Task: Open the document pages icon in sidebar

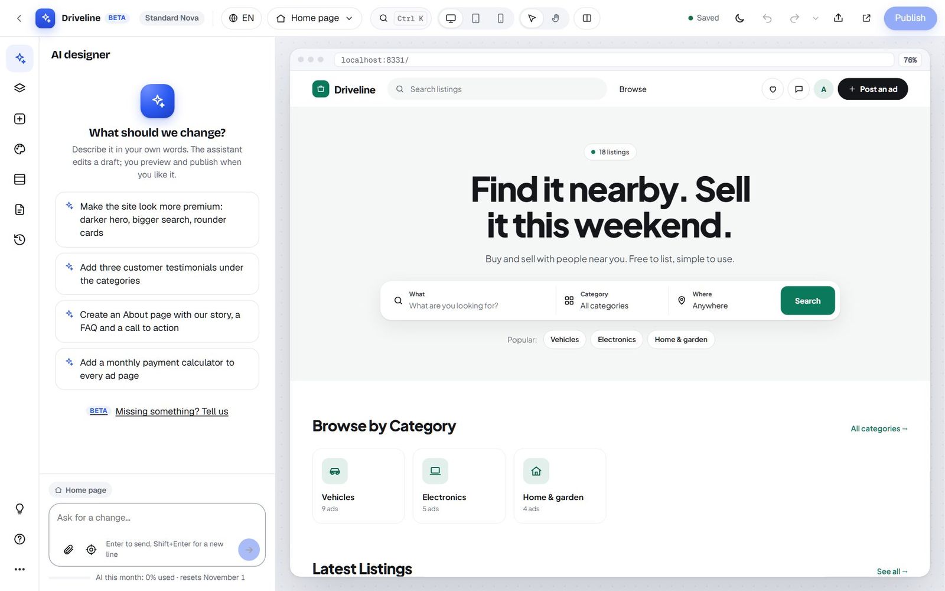Action: (19, 209)
